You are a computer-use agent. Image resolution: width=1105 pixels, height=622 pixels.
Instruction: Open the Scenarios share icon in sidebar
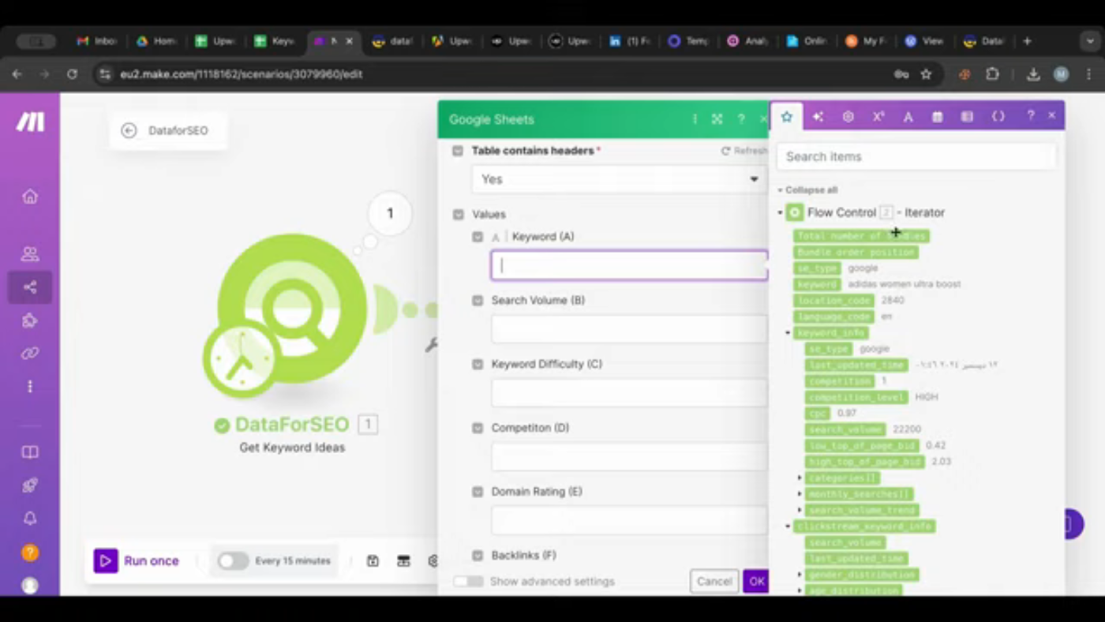click(30, 287)
